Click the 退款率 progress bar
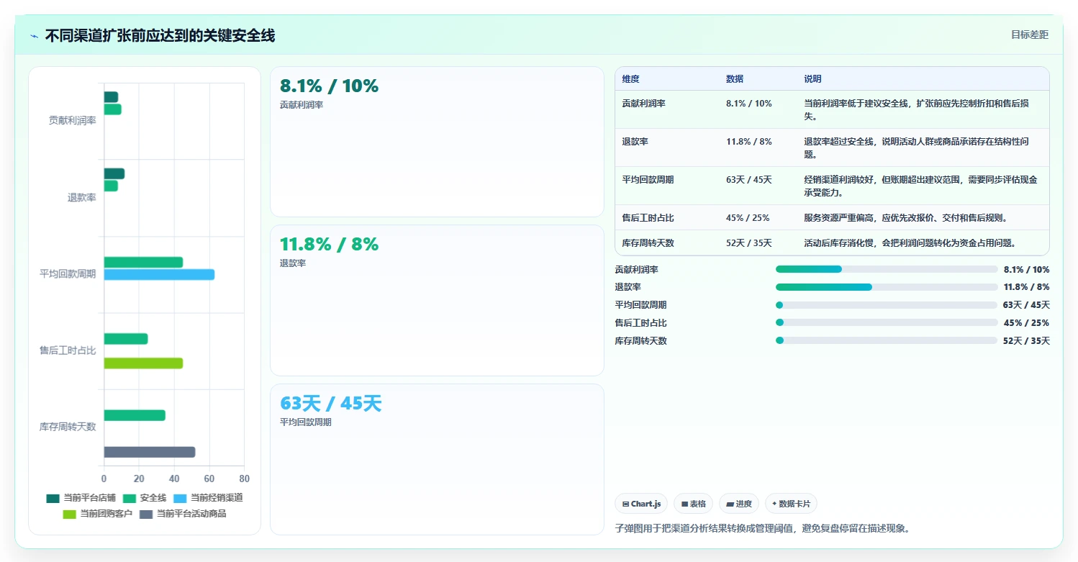The width and height of the screenshot is (1078, 562). (887, 287)
